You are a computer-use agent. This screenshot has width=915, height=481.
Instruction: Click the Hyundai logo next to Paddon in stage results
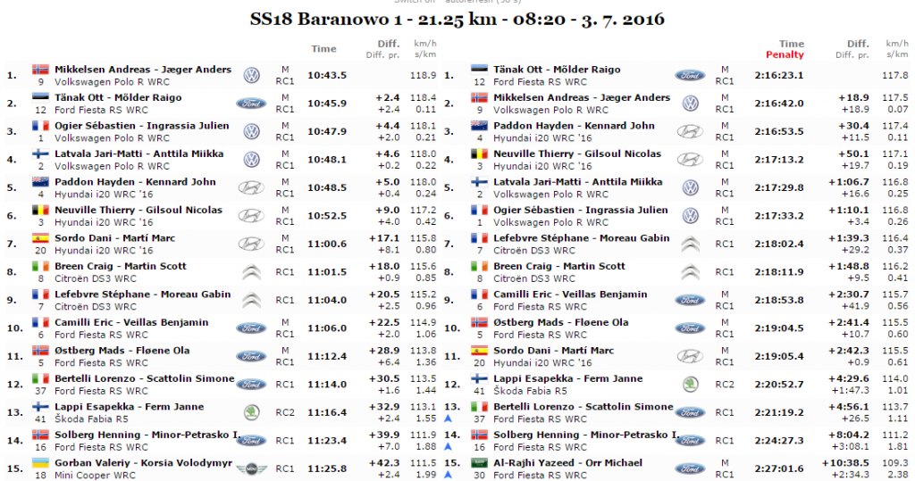[251, 188]
